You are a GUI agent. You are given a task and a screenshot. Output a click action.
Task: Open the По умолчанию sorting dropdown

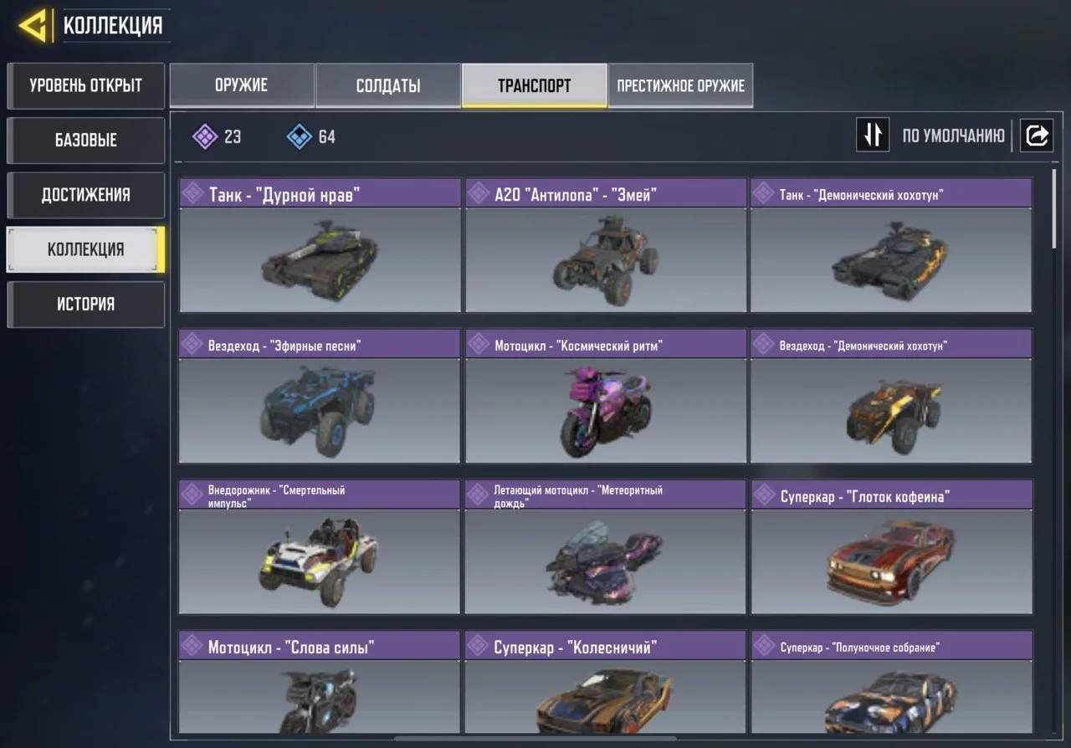tap(953, 136)
